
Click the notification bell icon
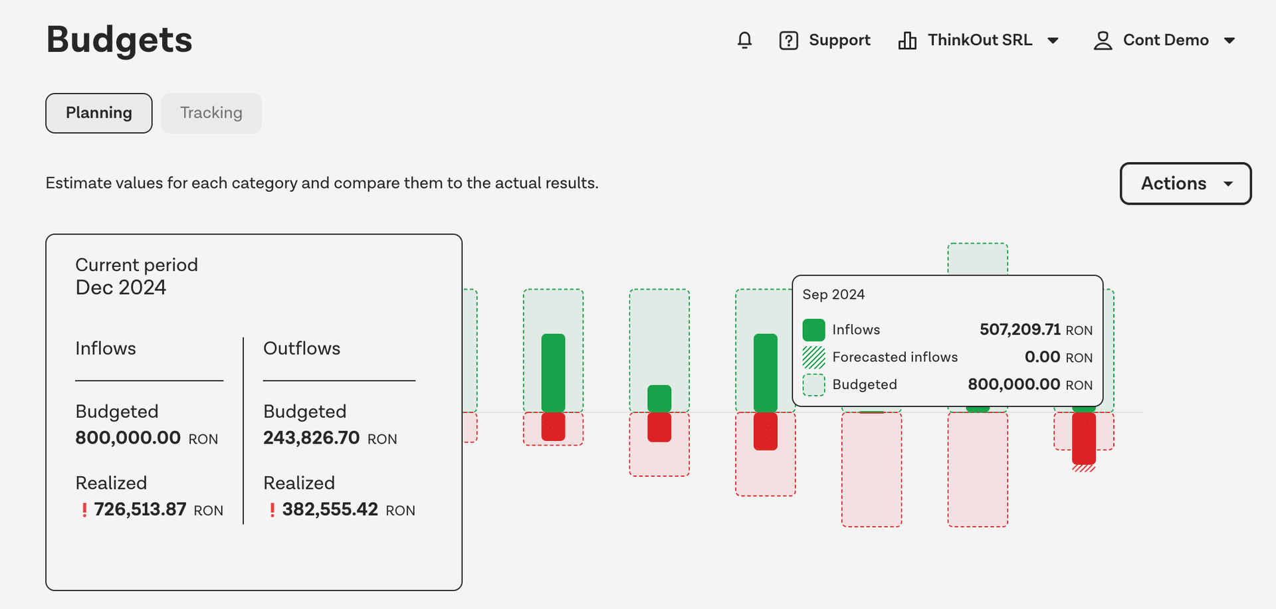pos(744,41)
